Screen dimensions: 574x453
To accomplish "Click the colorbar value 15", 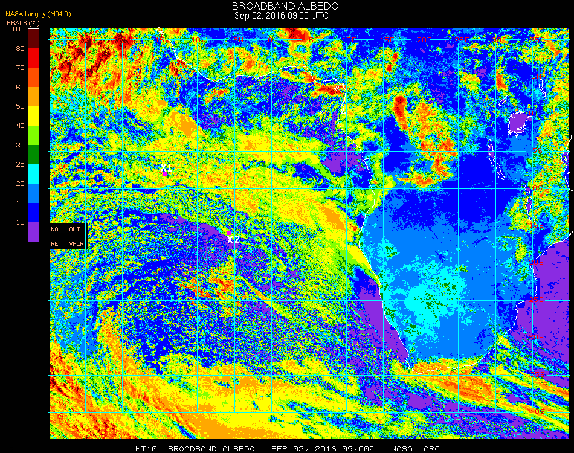I will (x=20, y=203).
